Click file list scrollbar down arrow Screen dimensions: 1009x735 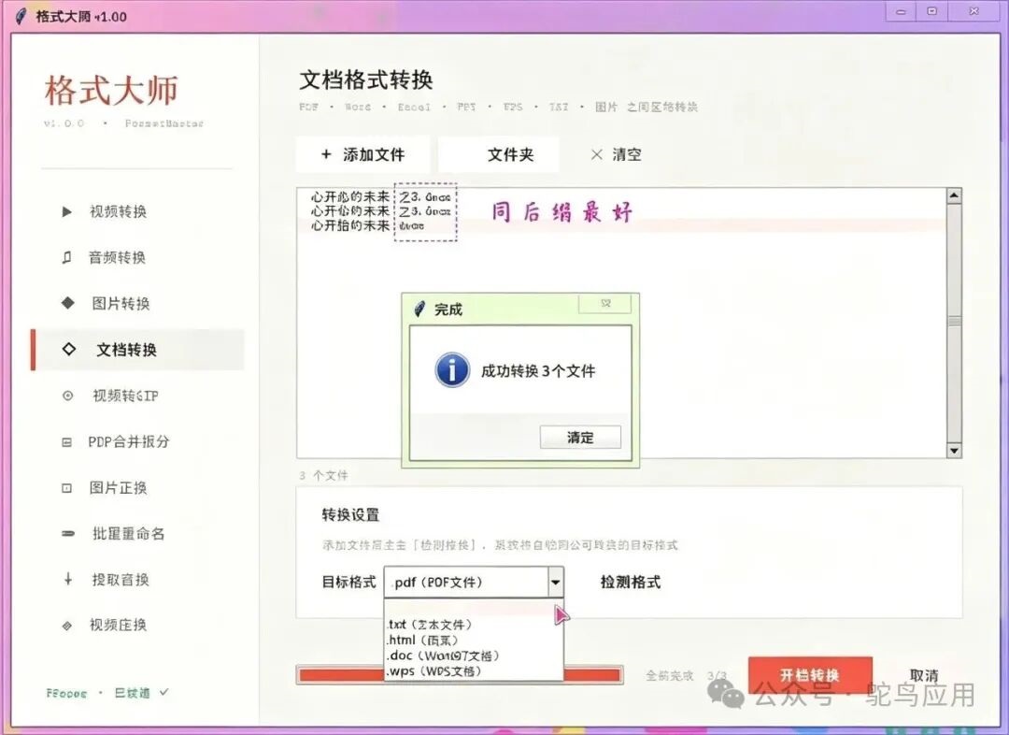click(x=954, y=451)
